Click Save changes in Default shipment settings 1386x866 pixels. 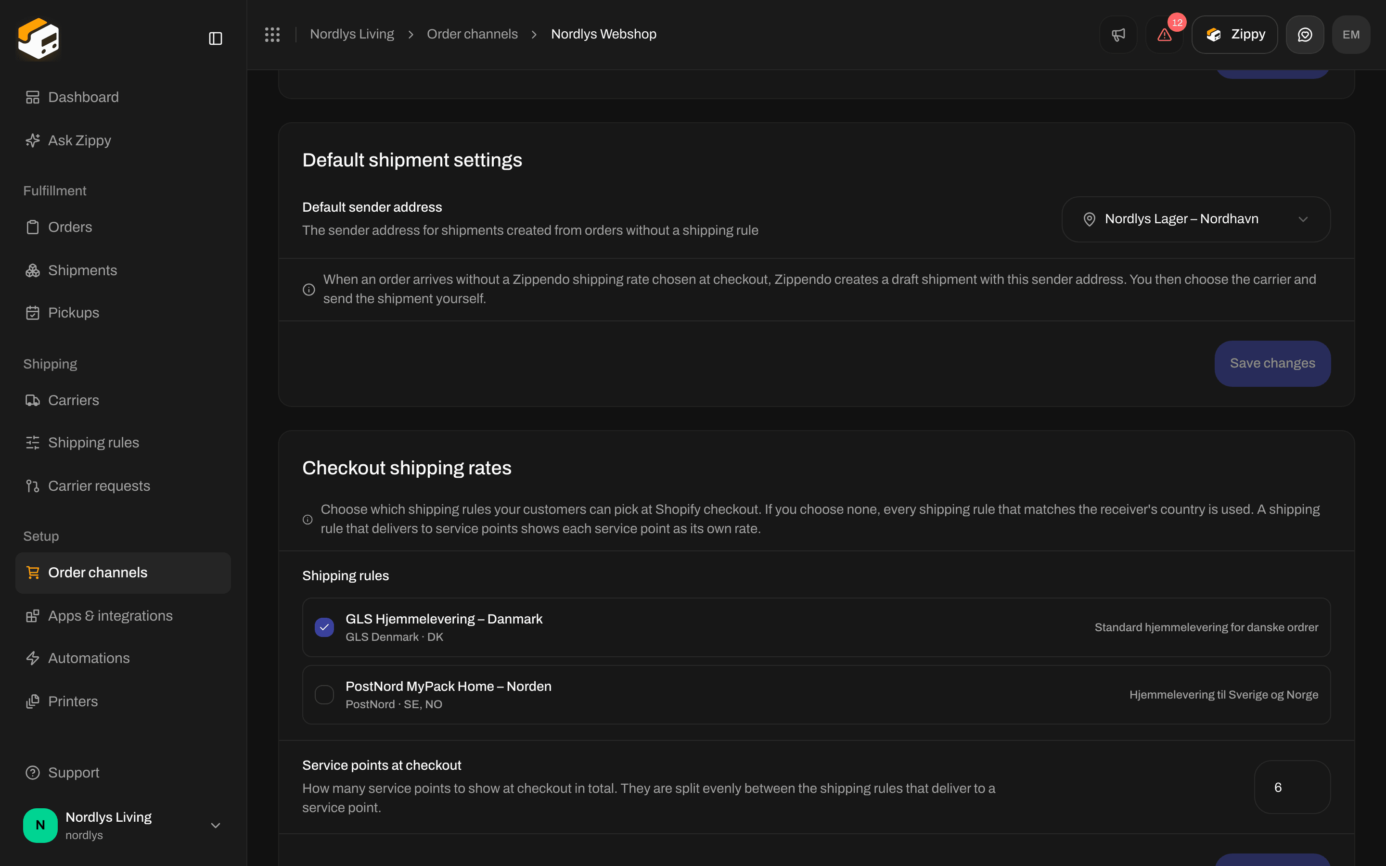(x=1272, y=364)
